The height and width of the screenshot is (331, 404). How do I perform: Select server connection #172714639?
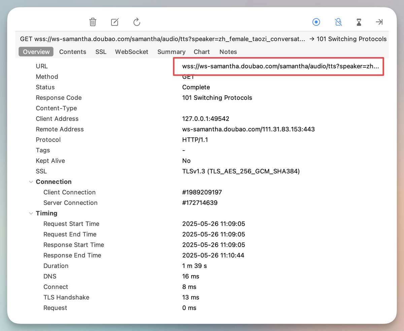(x=200, y=203)
